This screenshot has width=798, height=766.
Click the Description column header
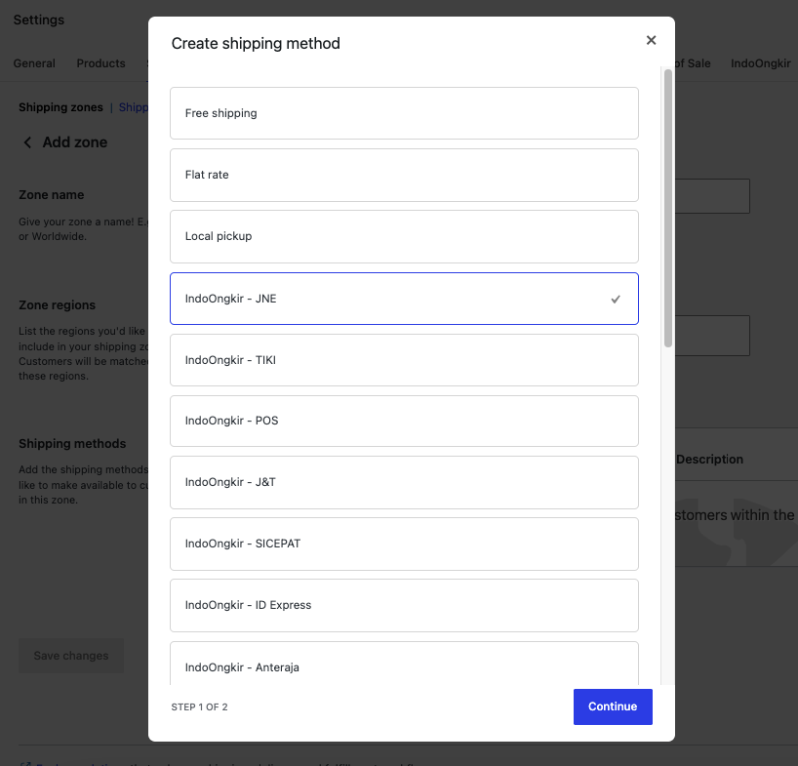pos(709,459)
